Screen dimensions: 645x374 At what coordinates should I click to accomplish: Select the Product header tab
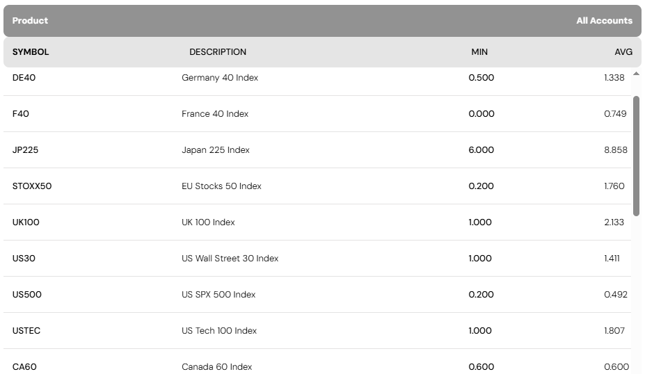pos(30,21)
